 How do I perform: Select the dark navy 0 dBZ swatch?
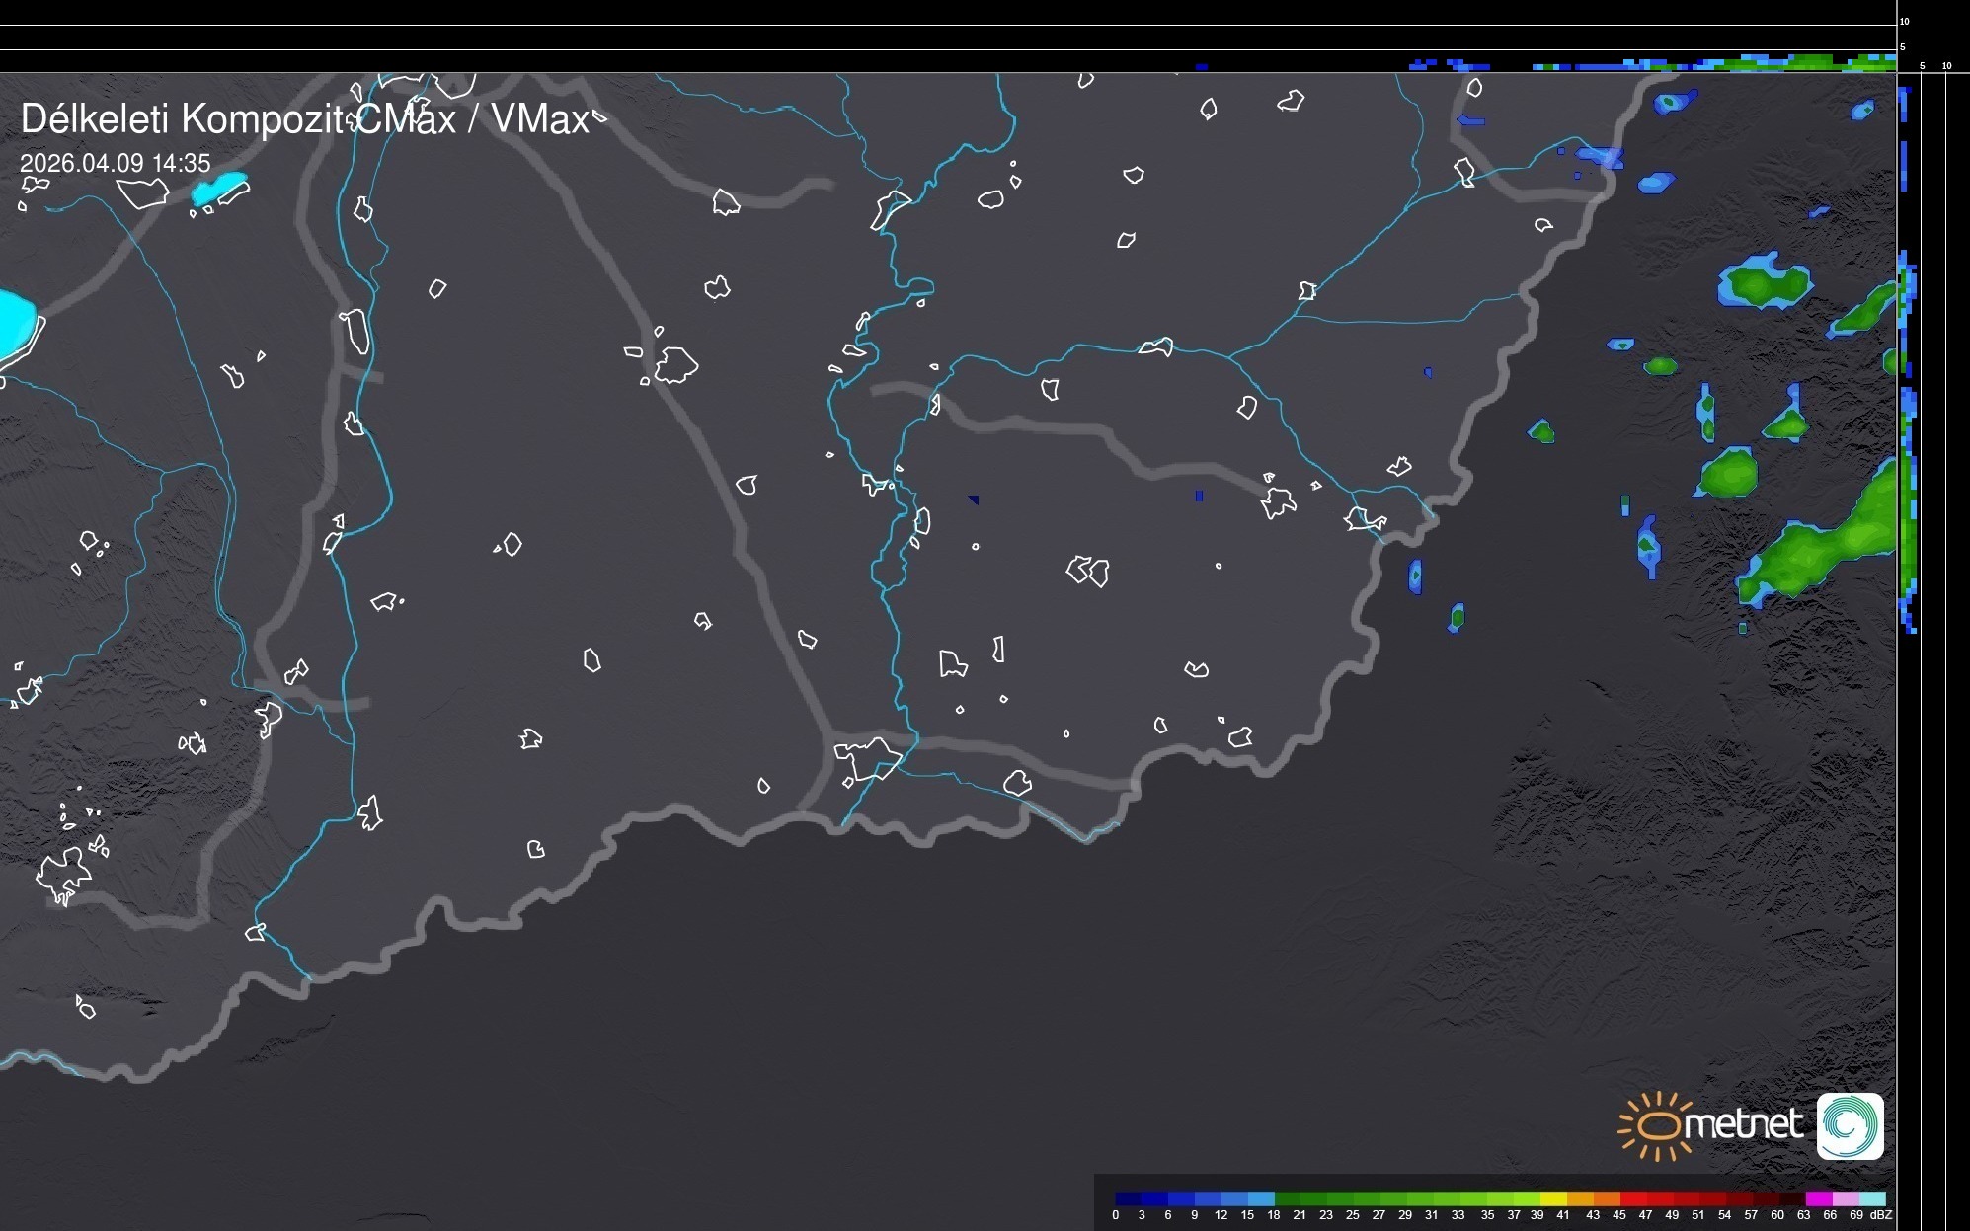click(x=1128, y=1198)
